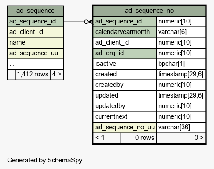The image size is (214, 169).
Task: Open the ad_sequence_no table header
Action: 149,11
